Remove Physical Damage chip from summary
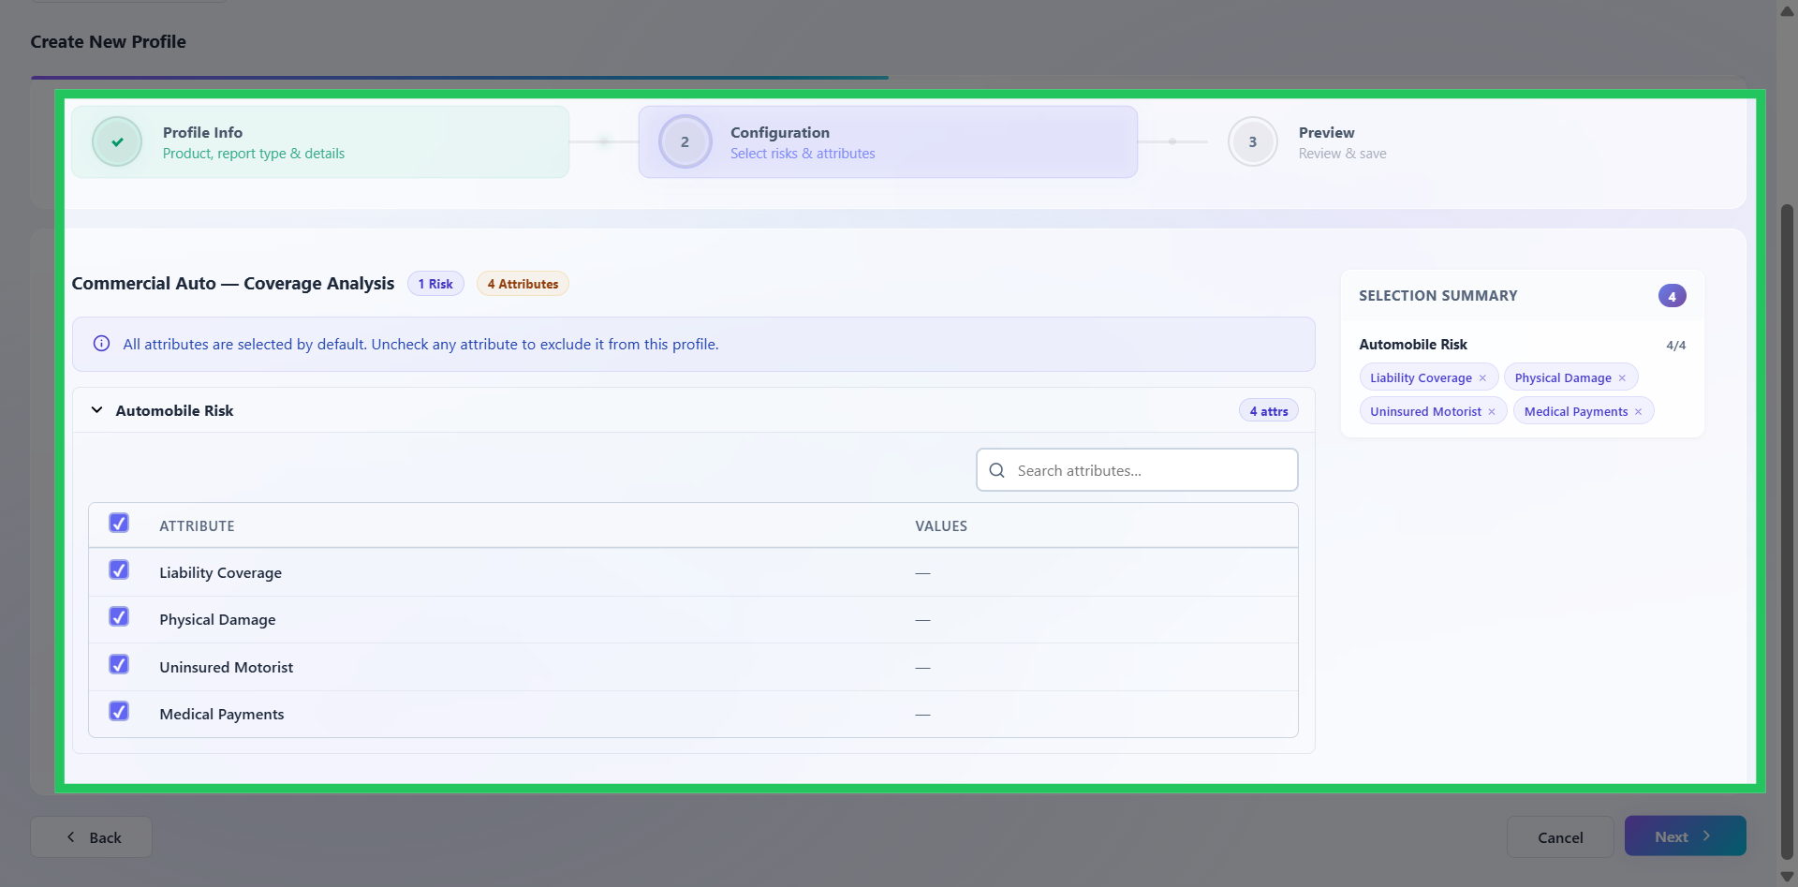Image resolution: width=1798 pixels, height=887 pixels. pos(1622,378)
